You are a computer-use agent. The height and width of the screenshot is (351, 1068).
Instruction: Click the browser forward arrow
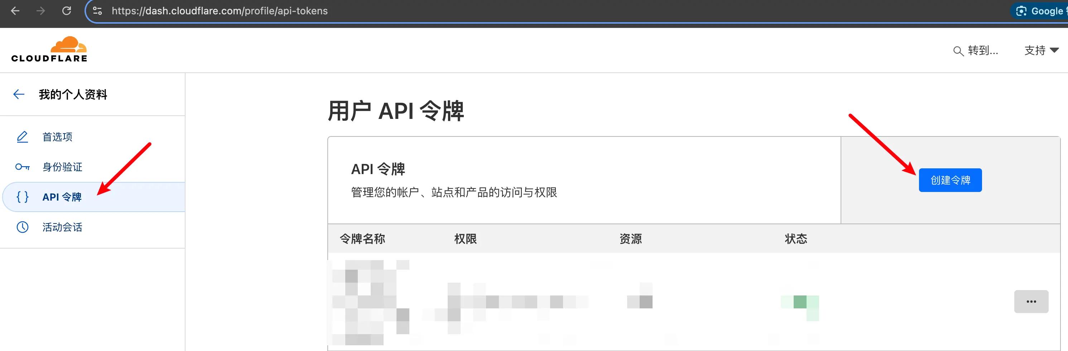(x=40, y=11)
